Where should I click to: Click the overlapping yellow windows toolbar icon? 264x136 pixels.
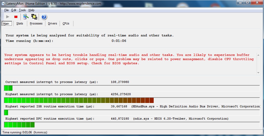(x=34, y=17)
